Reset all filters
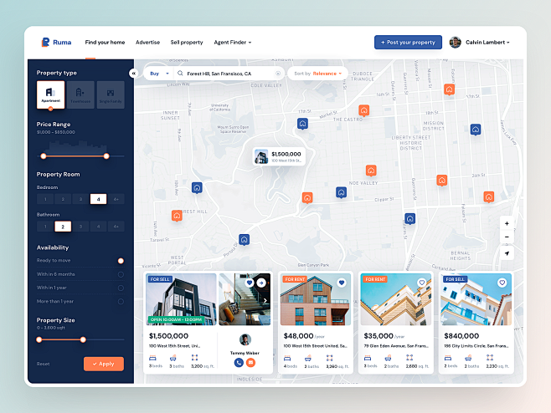This screenshot has height=413, width=551. click(44, 364)
